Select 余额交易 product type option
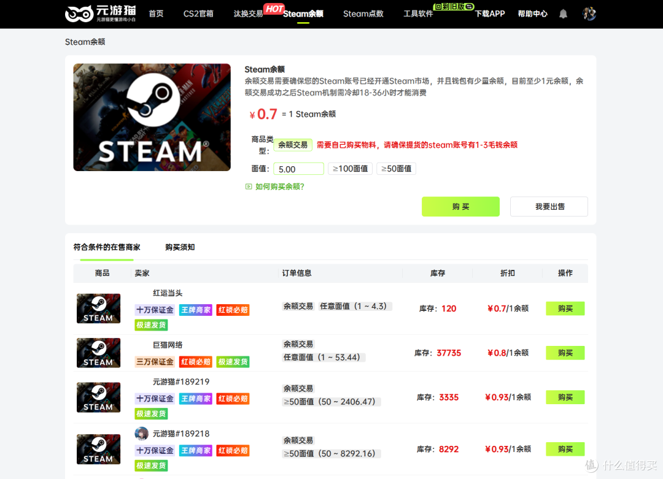The width and height of the screenshot is (663, 479). pyautogui.click(x=293, y=145)
